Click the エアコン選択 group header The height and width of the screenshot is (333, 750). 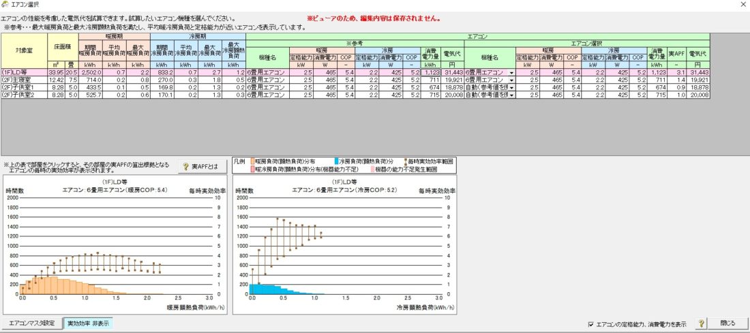point(587,44)
